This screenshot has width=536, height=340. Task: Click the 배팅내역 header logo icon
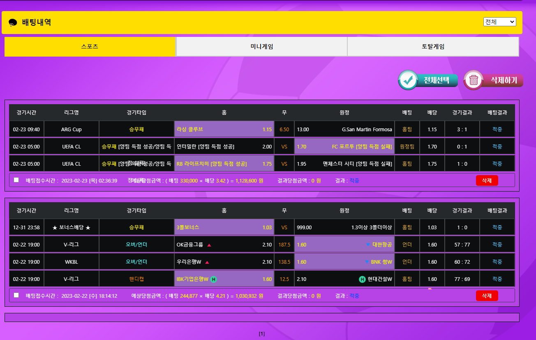[x=13, y=23]
